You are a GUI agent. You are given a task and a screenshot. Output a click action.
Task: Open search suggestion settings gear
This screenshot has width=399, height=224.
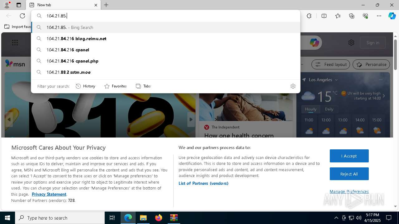293,86
